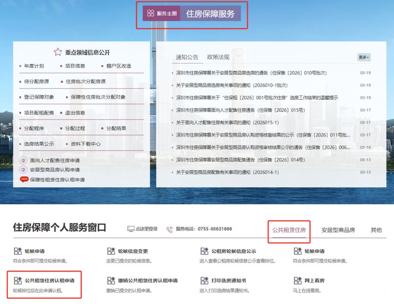Click the monitor icon beside 点这里登录
The height and width of the screenshot is (304, 394).
tap(130, 229)
